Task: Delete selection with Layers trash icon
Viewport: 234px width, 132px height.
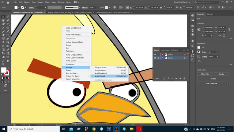Action: pos(184,78)
